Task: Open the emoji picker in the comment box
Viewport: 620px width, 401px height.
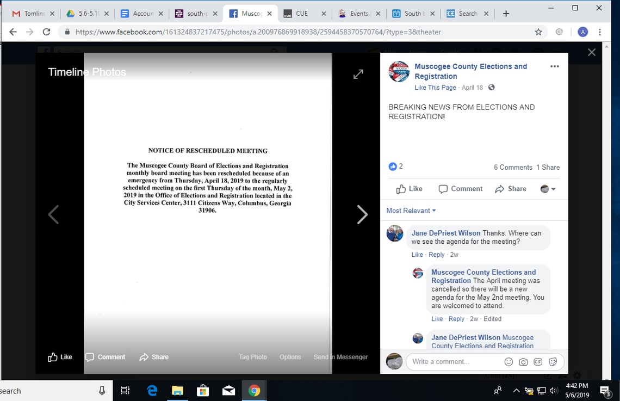Action: pos(509,361)
